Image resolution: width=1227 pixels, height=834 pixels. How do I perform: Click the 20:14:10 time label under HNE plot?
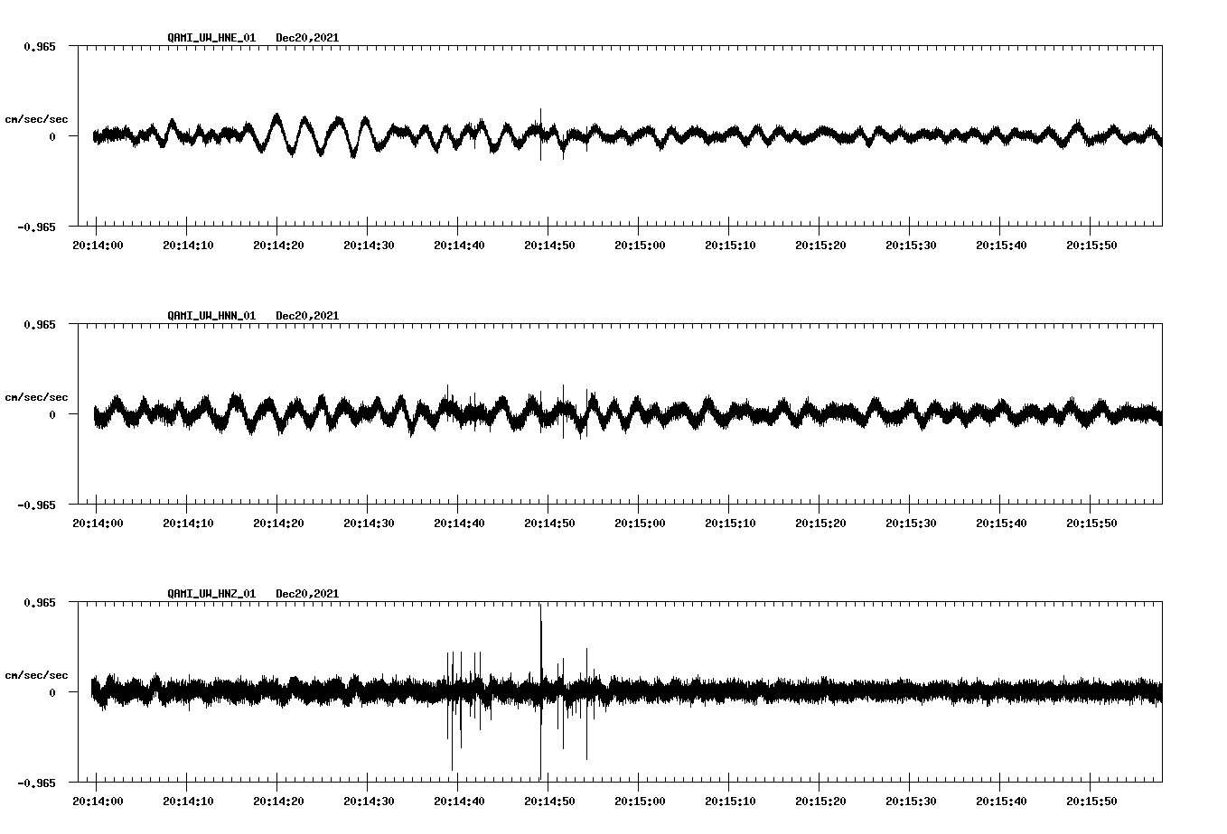tap(188, 246)
